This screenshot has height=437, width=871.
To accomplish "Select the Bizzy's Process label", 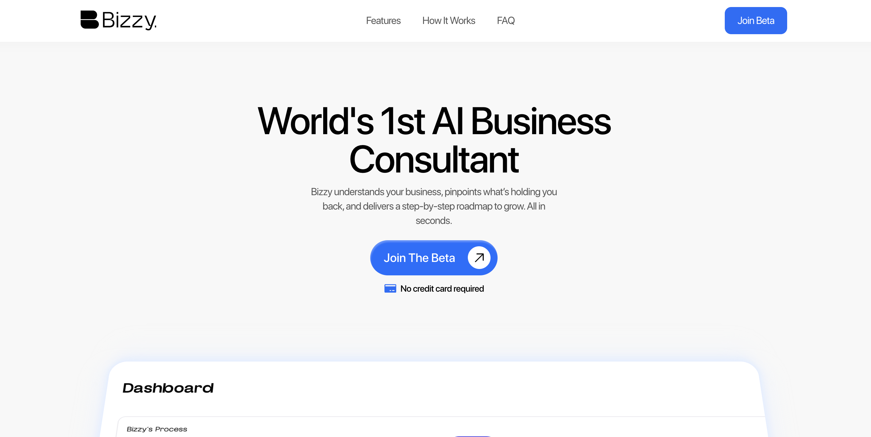I will pos(157,429).
